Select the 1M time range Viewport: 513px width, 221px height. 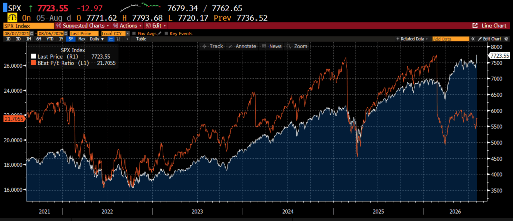pos(29,39)
